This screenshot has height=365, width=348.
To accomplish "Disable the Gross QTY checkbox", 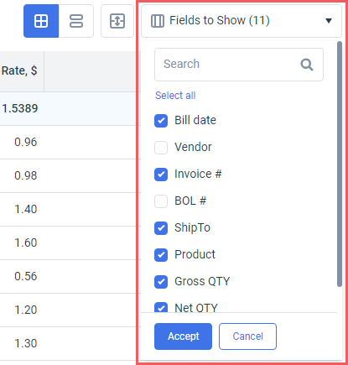I will [x=161, y=282].
